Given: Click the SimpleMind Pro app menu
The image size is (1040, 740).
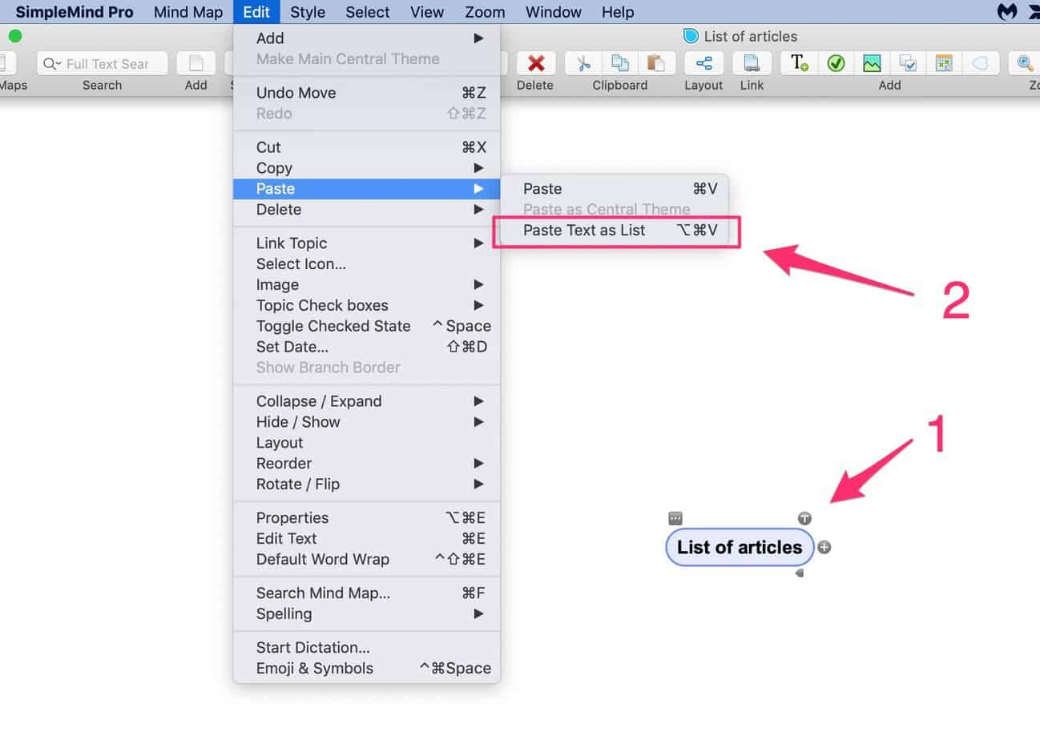Looking at the screenshot, I should coord(75,12).
